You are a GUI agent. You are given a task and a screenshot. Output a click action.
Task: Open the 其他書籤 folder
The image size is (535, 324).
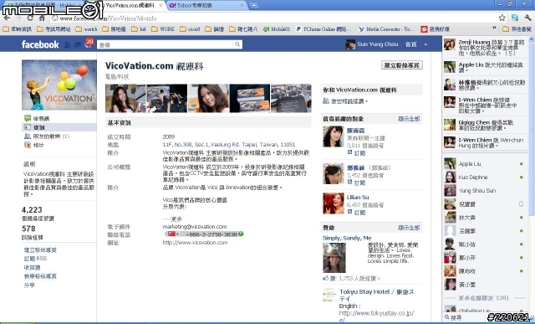pyautogui.click(x=517, y=29)
